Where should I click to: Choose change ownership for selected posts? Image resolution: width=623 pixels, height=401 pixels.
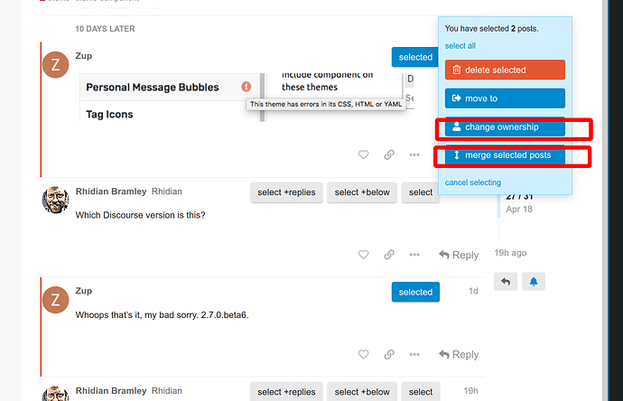point(505,126)
